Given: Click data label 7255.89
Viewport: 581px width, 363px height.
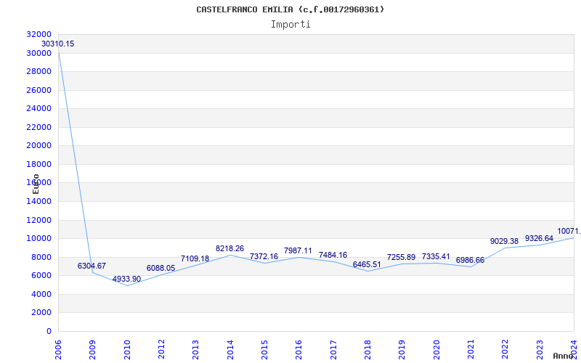Looking at the screenshot, I should tap(402, 257).
